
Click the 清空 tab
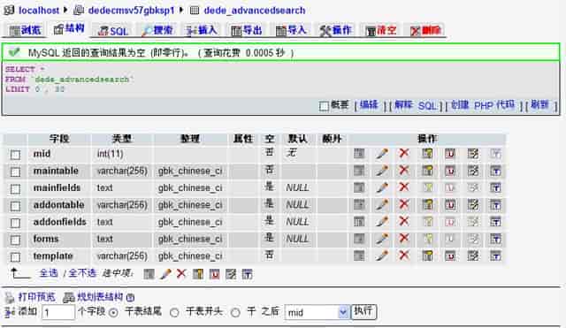coord(381,30)
